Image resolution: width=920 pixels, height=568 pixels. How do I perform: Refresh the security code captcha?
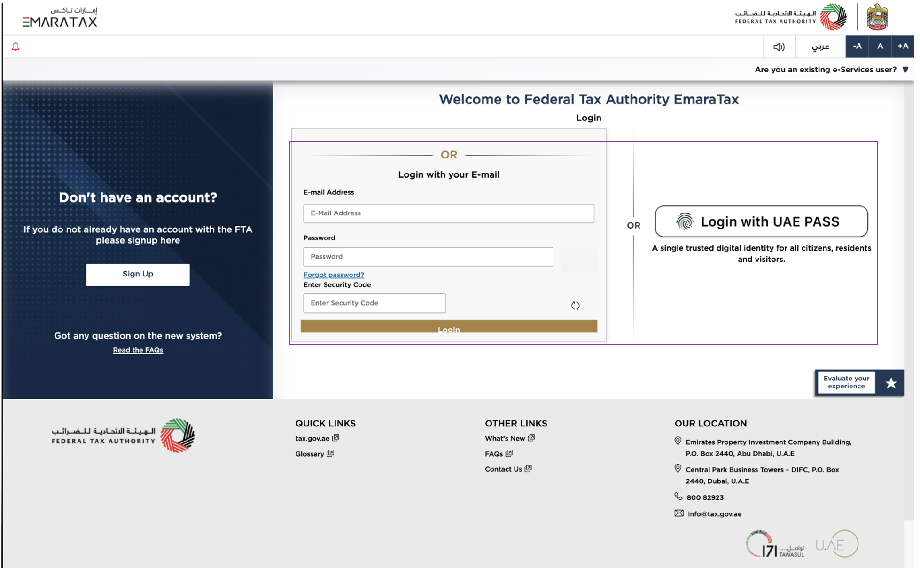tap(575, 306)
